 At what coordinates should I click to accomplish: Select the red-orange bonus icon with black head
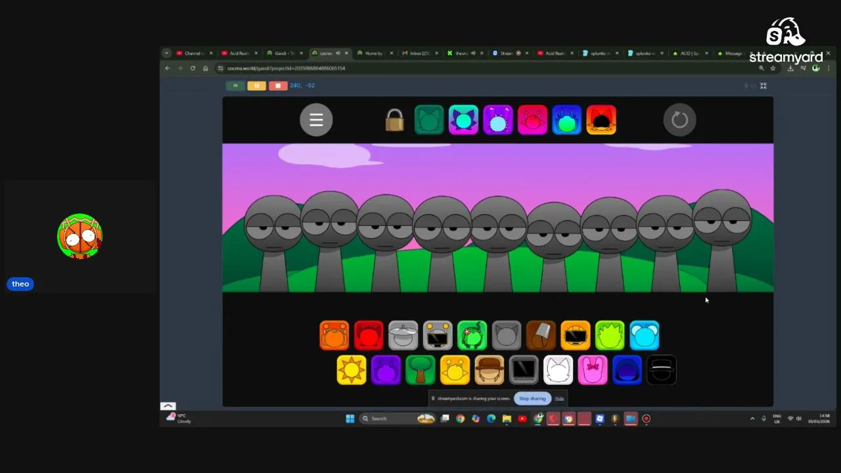coord(601,120)
